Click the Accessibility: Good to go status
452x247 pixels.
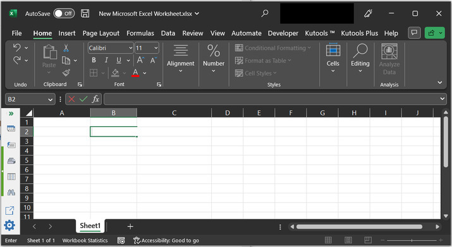coord(166,241)
